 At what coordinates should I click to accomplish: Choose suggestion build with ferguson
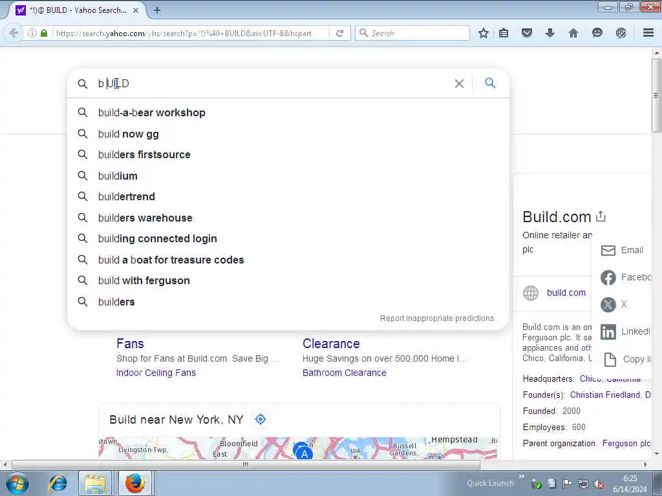[288, 280]
